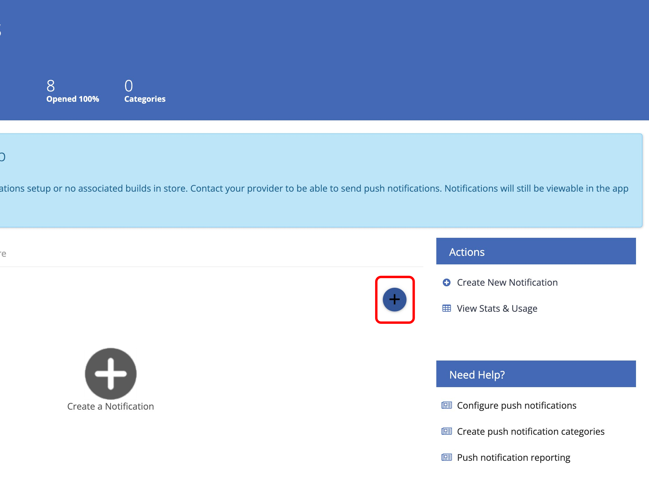The image size is (649, 480).
Task: Open Create push notification categories help article
Action: point(531,431)
